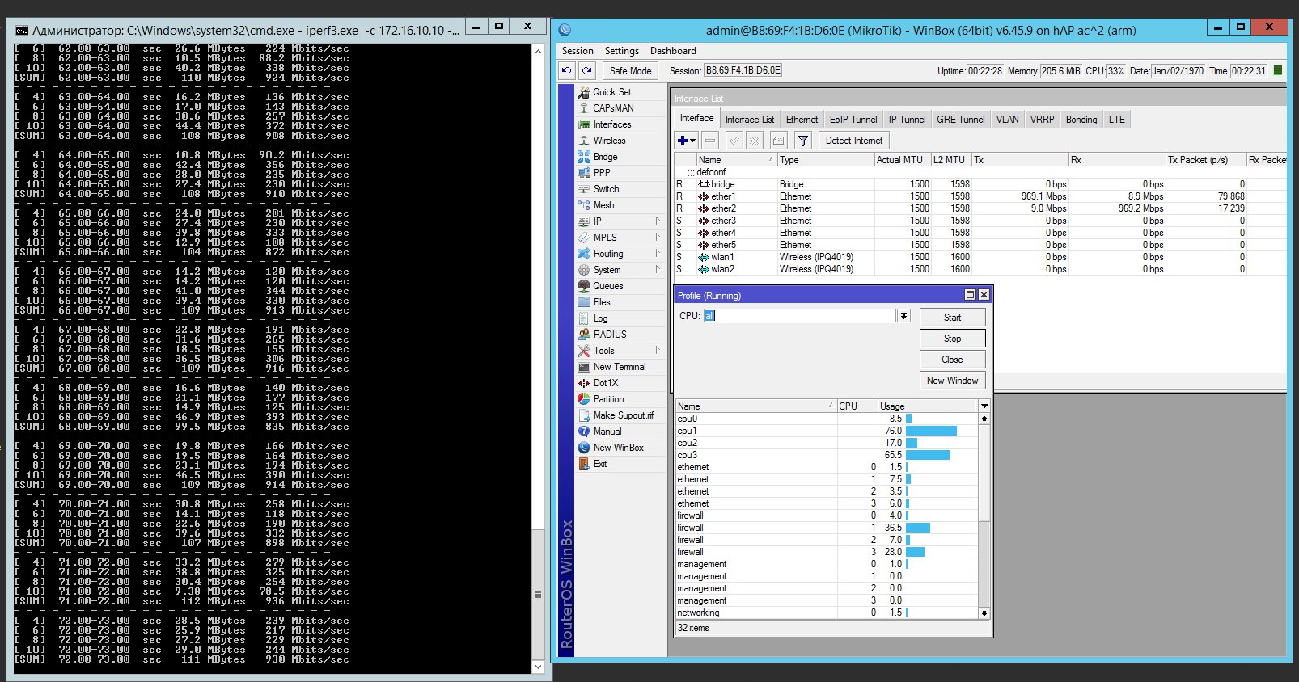
Task: Sort by the Actual MTU column header
Action: click(902, 160)
